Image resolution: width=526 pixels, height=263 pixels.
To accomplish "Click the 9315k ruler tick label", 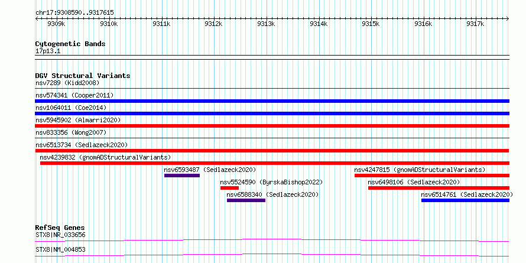I will [x=371, y=24].
